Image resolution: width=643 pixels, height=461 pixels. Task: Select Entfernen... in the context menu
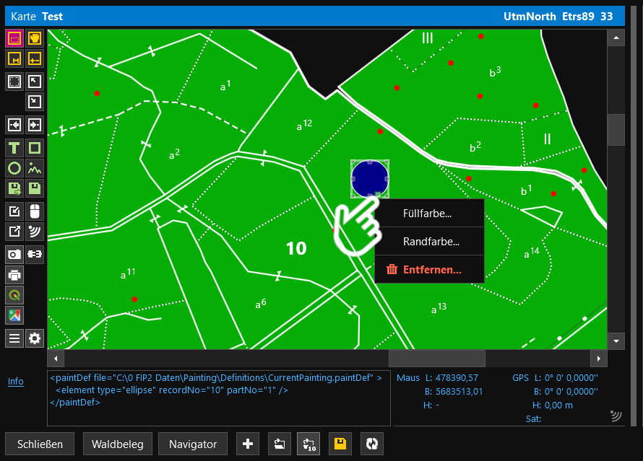click(x=432, y=270)
